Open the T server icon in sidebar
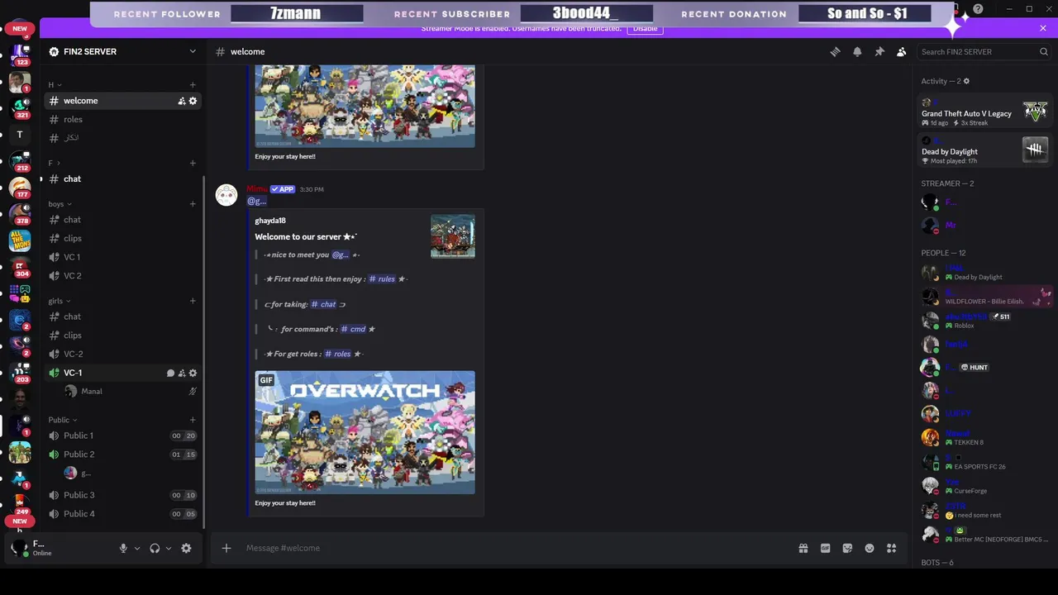 click(x=20, y=135)
